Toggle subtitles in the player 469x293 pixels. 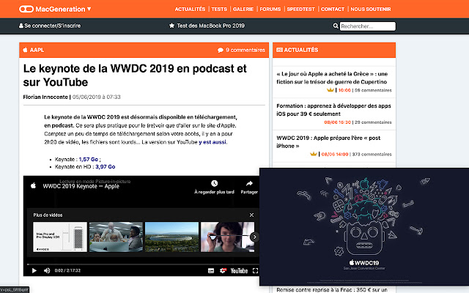pos(211,271)
